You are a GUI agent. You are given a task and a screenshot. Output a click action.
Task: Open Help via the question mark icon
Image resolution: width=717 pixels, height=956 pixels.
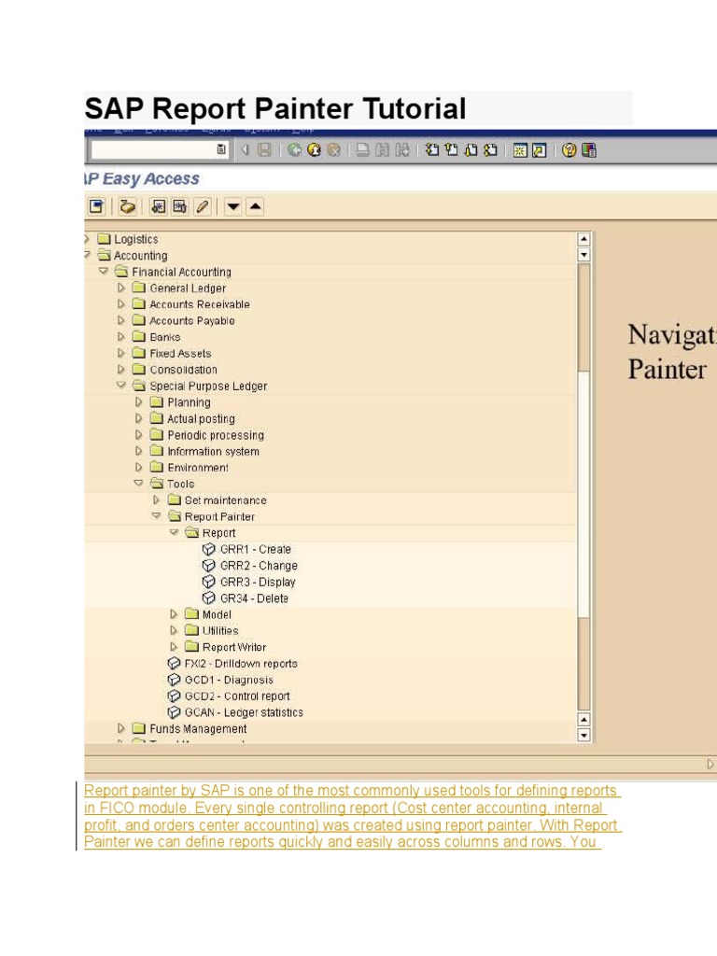tap(569, 149)
